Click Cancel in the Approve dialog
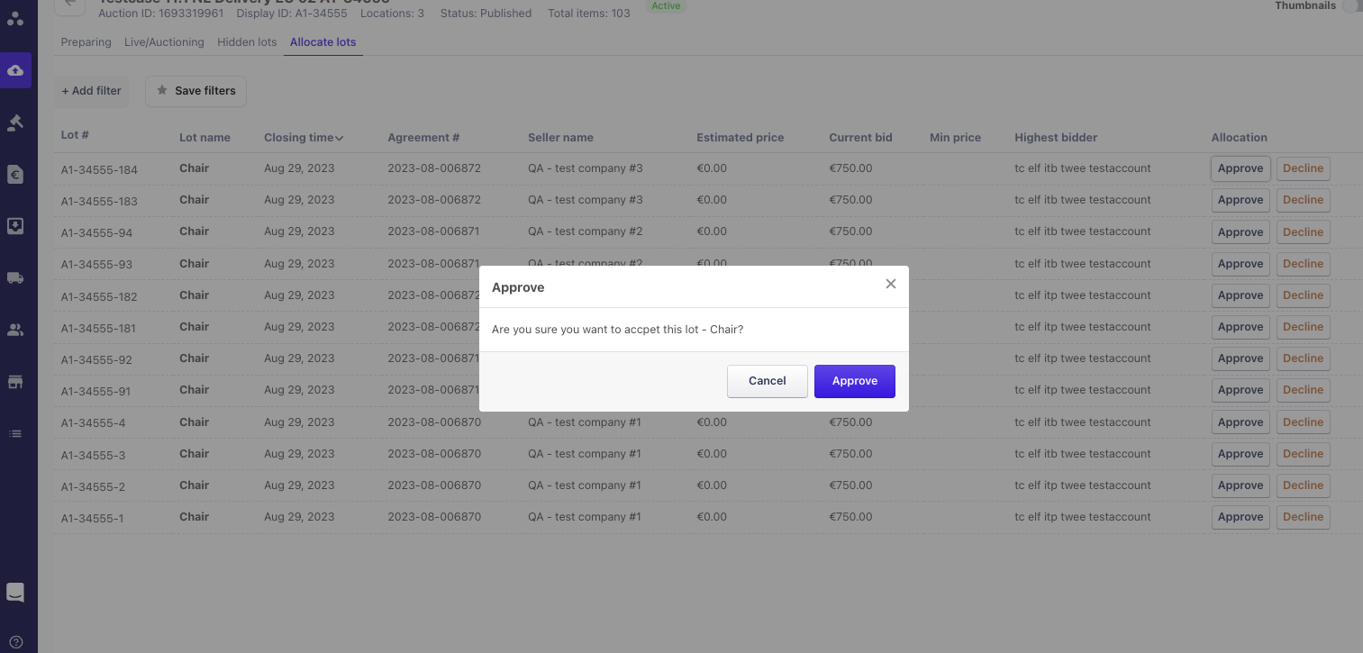Image resolution: width=1363 pixels, height=653 pixels. [x=767, y=381]
